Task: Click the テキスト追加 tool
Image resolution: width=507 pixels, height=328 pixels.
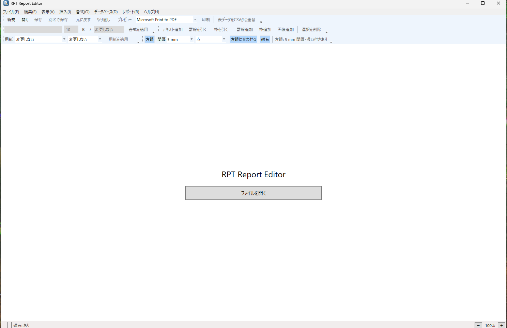Action: (x=172, y=30)
